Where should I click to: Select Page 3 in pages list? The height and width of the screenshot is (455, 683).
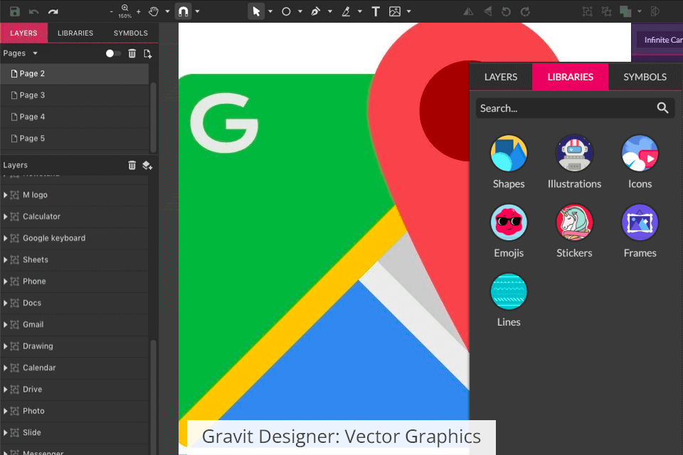(75, 95)
